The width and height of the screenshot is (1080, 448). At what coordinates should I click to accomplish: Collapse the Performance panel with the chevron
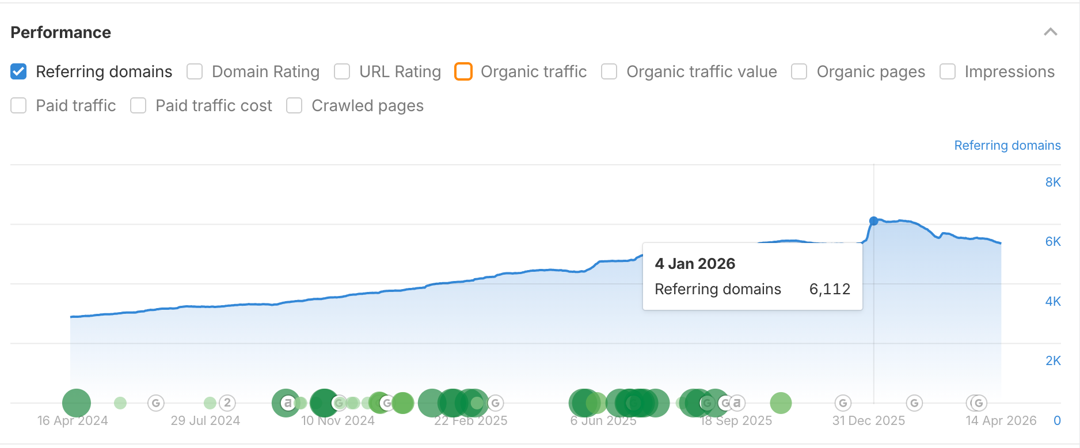1051,32
